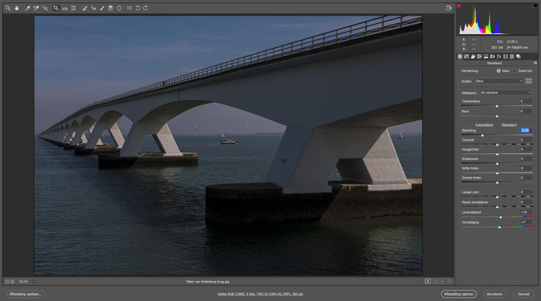This screenshot has height=301, width=541.
Task: Click the Temperatuur slider handle
Action: pos(497,106)
